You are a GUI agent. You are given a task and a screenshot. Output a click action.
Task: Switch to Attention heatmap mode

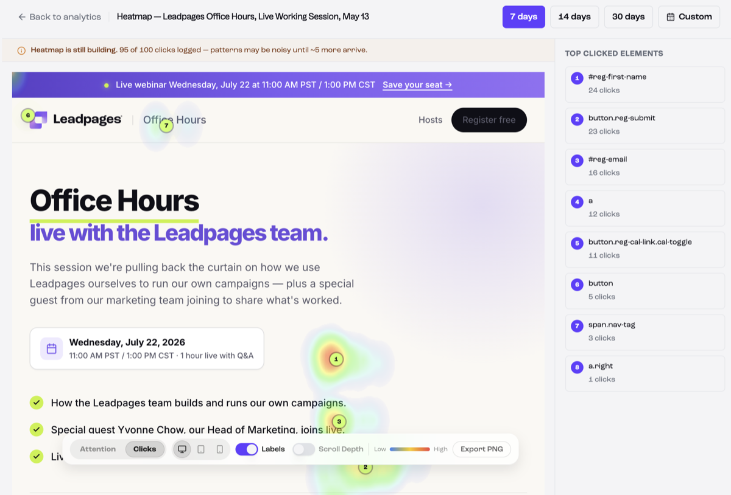pos(97,449)
